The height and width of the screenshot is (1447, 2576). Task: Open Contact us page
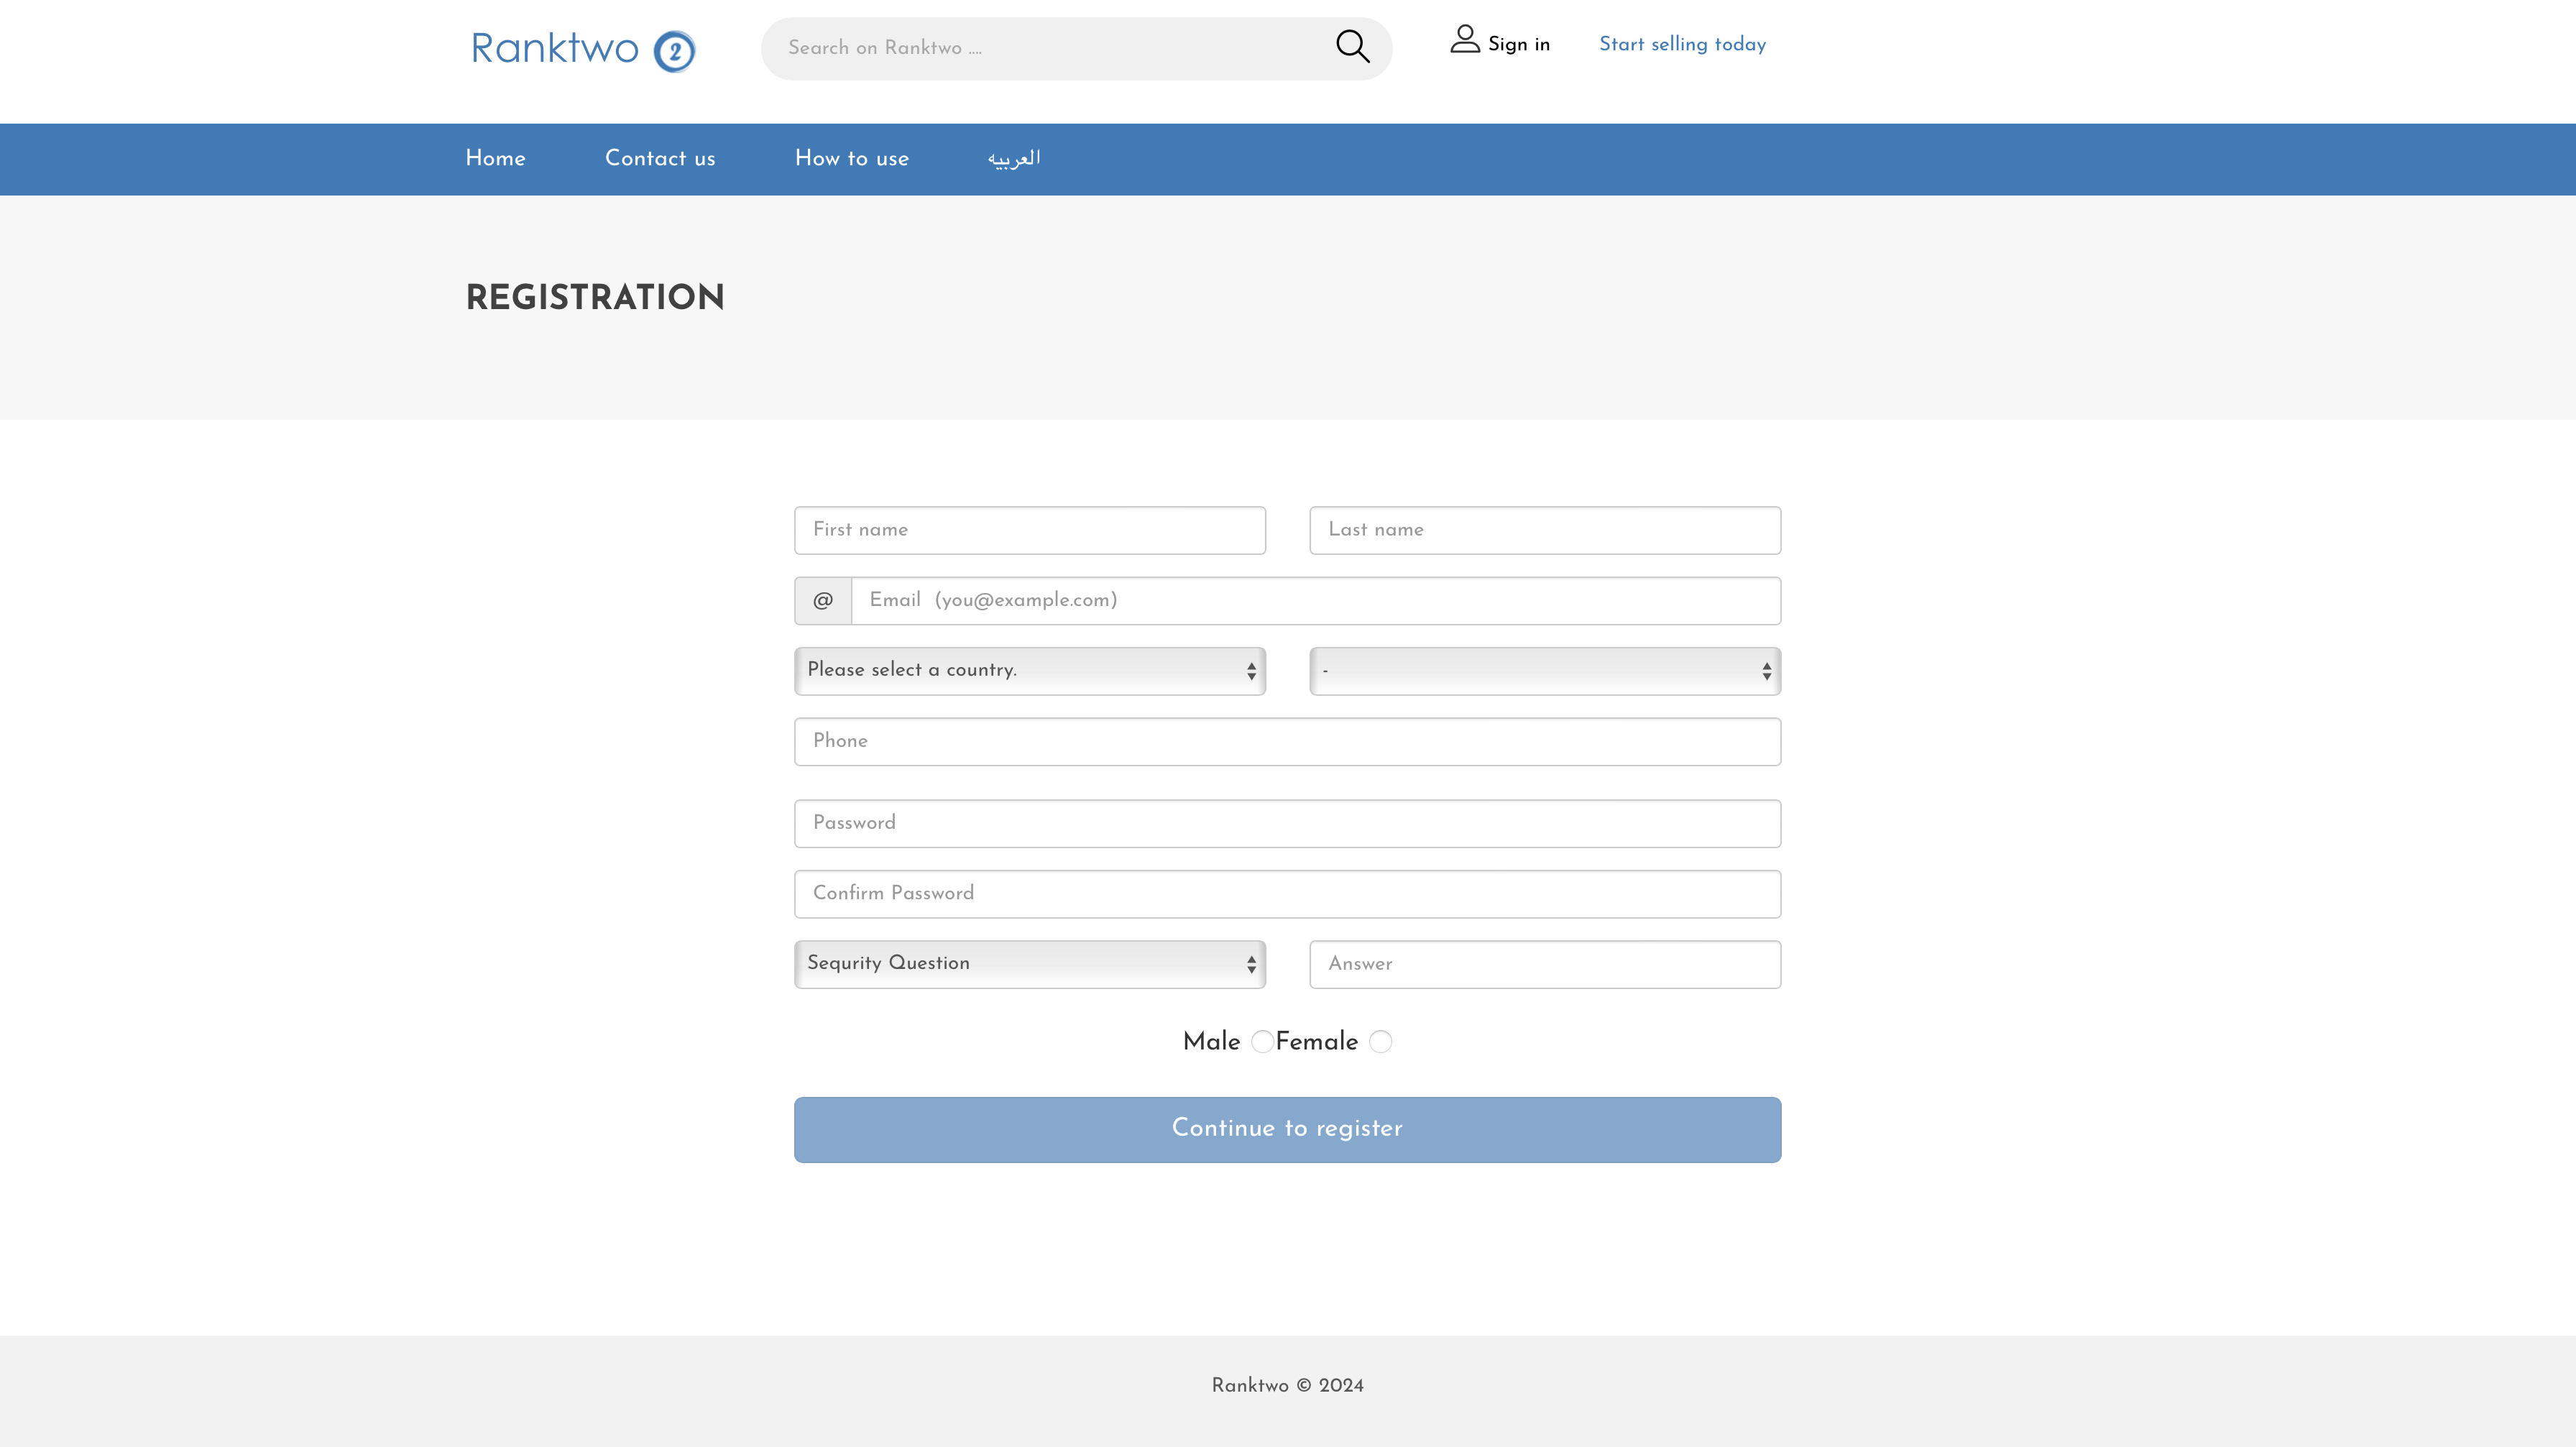660,159
